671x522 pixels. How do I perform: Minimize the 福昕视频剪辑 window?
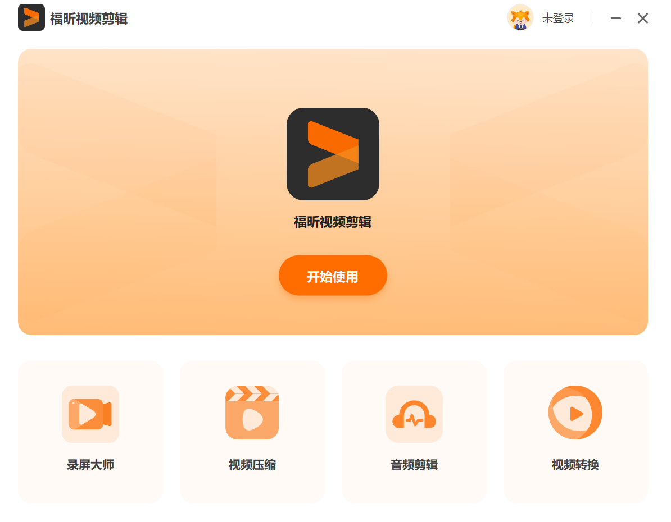click(615, 18)
